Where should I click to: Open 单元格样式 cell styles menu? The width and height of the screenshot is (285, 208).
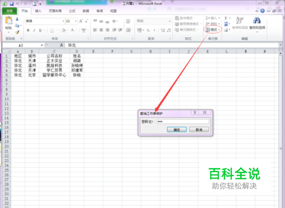click(x=186, y=30)
